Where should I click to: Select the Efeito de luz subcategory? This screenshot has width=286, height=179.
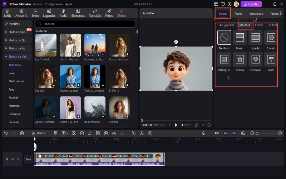click(16, 81)
